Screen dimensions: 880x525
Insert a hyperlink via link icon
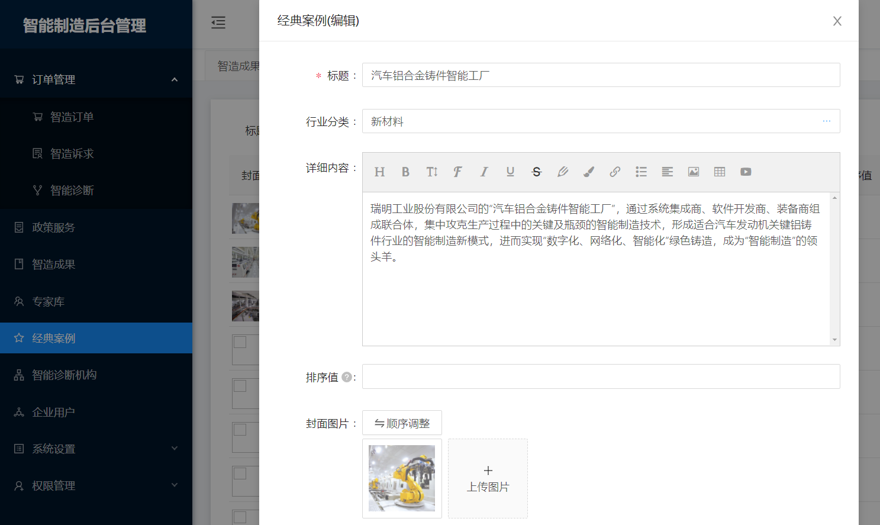click(x=615, y=172)
